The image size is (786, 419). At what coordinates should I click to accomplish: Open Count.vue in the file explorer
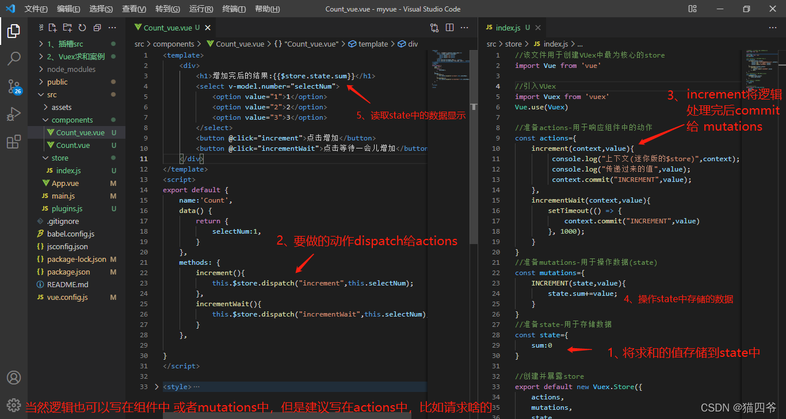pos(77,145)
